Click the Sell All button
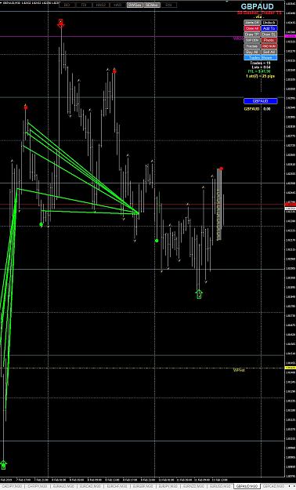The image size is (296, 490). point(269,52)
